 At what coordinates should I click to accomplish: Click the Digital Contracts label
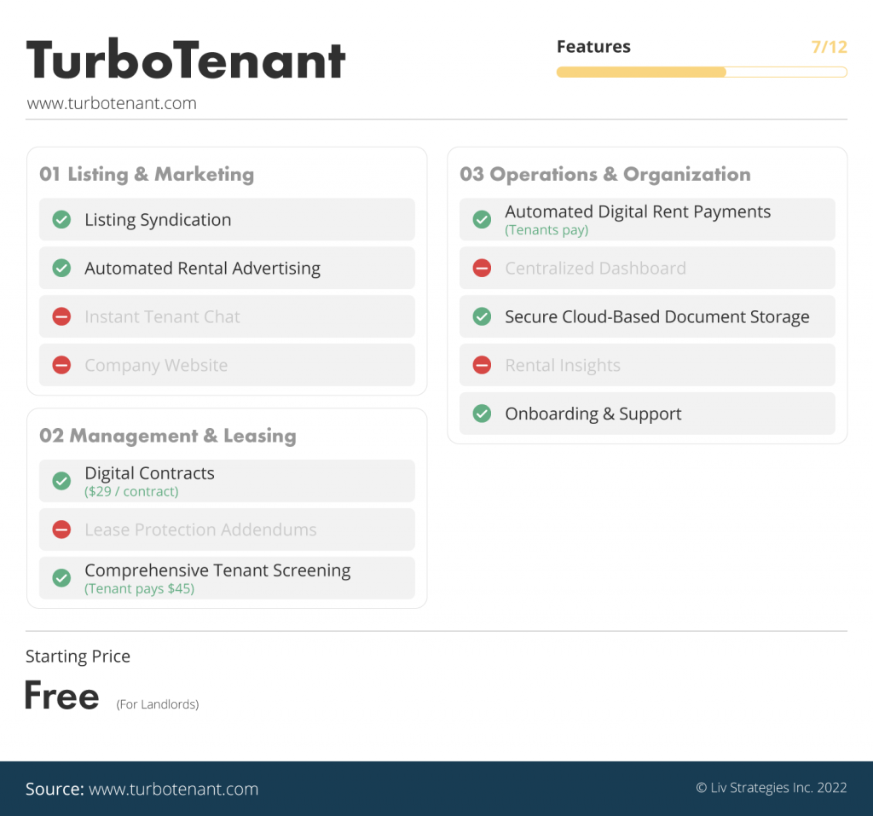[149, 473]
